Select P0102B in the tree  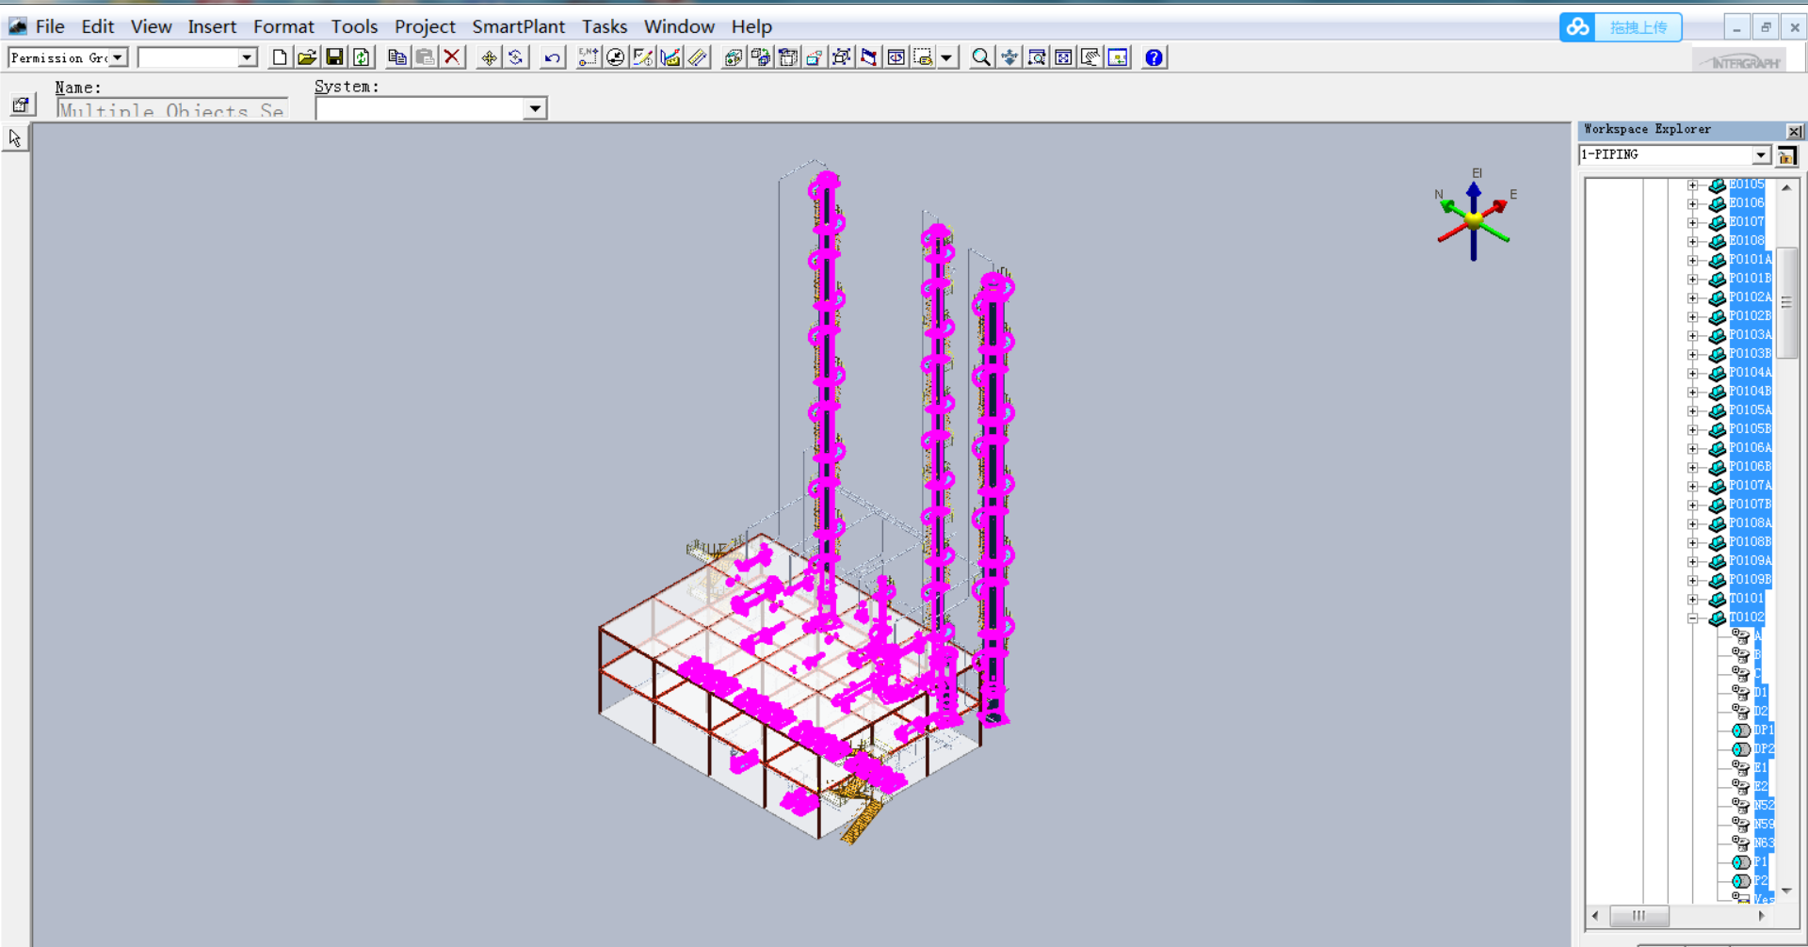click(x=1751, y=316)
